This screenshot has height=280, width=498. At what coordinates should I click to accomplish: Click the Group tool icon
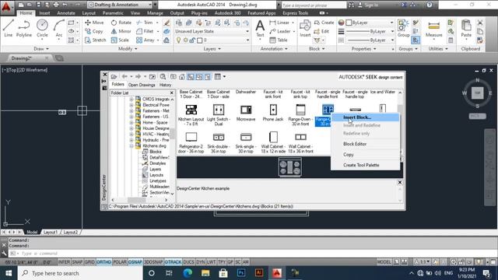click(x=403, y=28)
